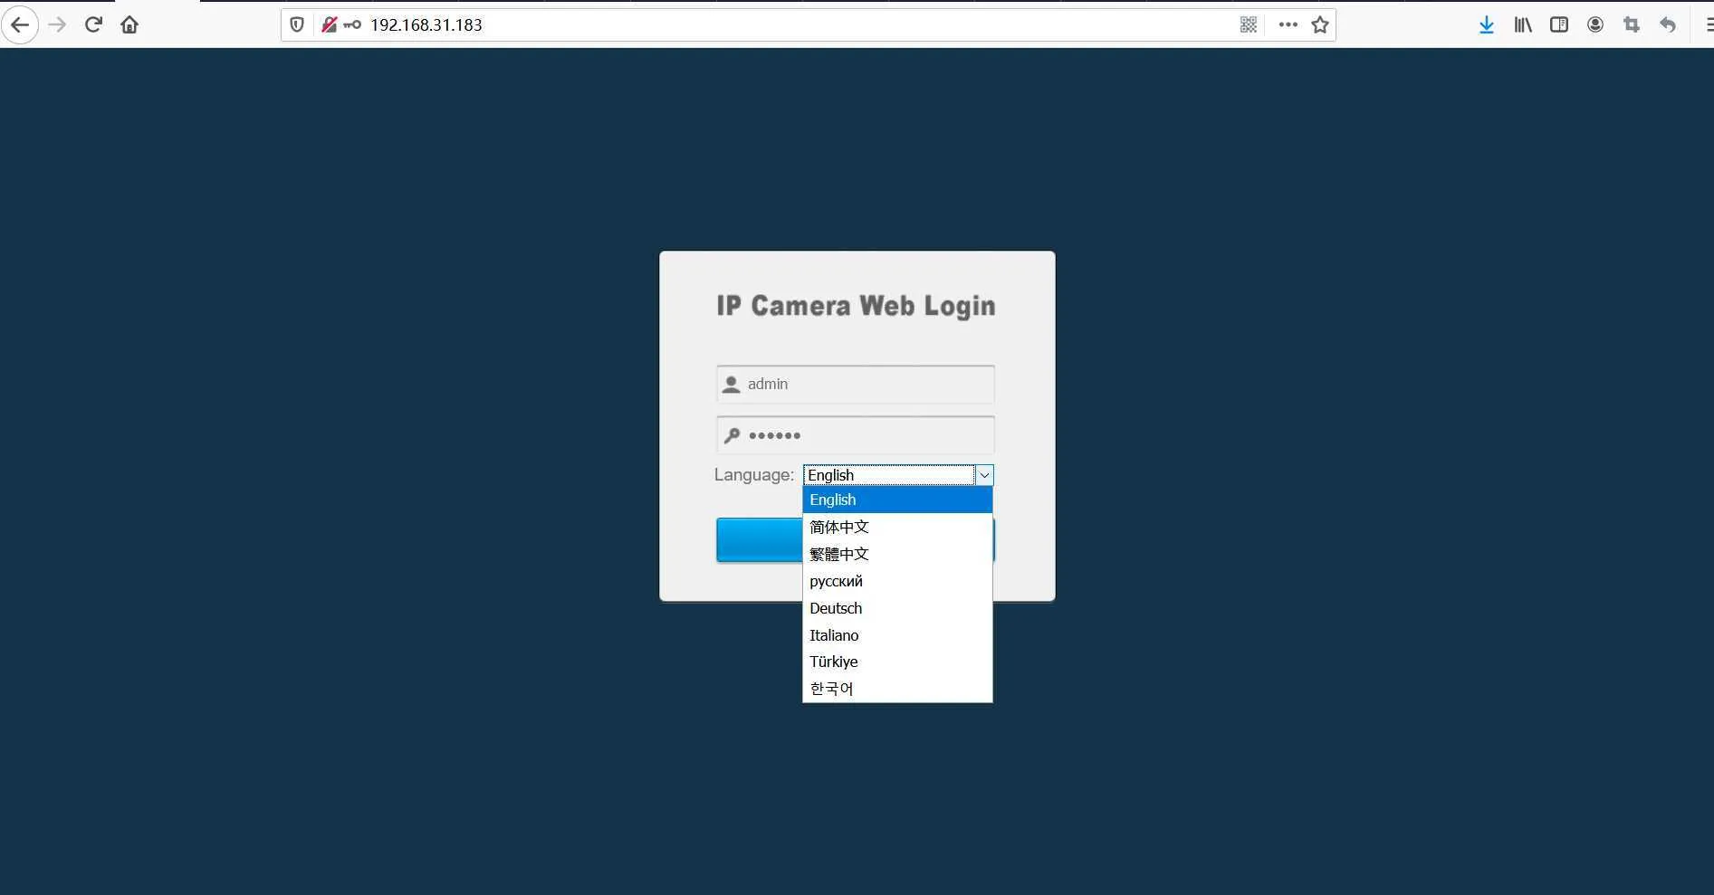1714x895 pixels.
Task: Select 繁體中文 language option
Action: (x=897, y=554)
